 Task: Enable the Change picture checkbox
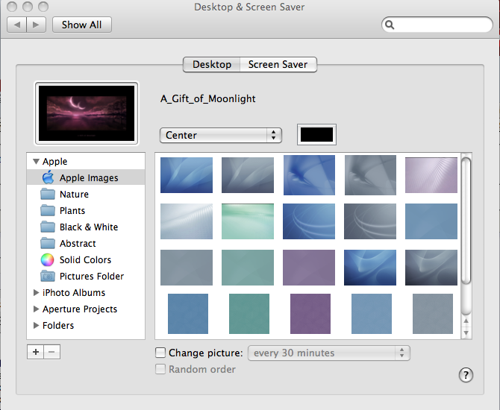pyautogui.click(x=160, y=353)
